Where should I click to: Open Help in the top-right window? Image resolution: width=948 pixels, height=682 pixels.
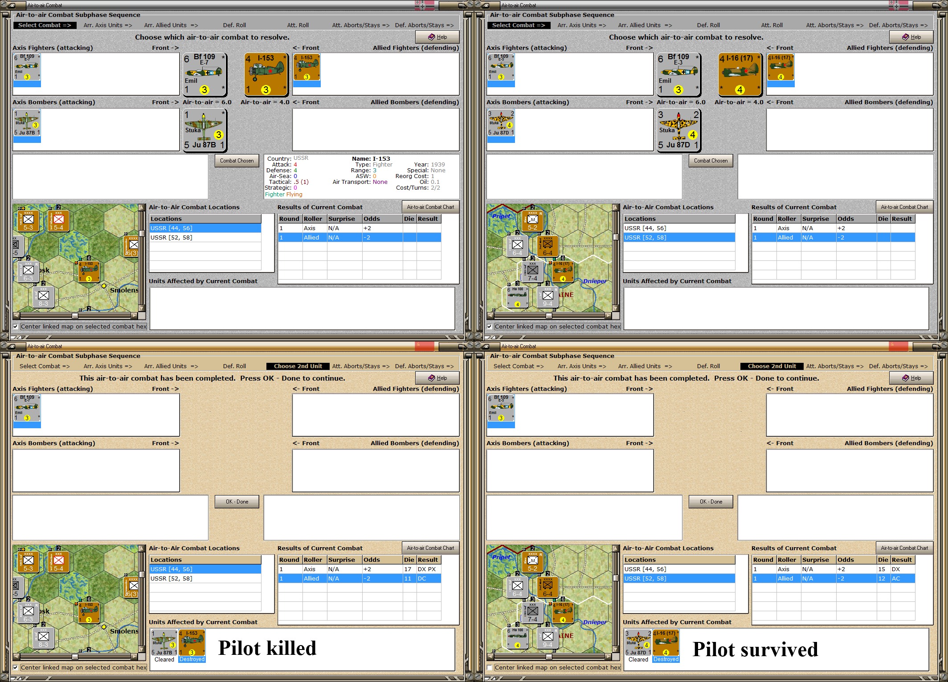(x=911, y=37)
